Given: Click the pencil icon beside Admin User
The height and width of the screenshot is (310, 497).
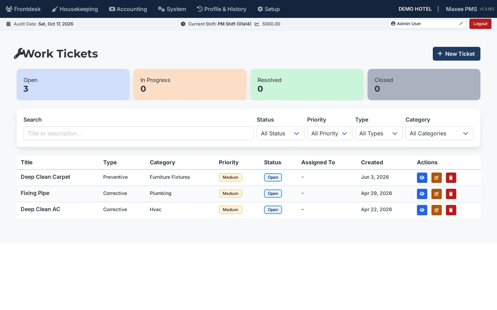Looking at the screenshot, I should point(461,24).
